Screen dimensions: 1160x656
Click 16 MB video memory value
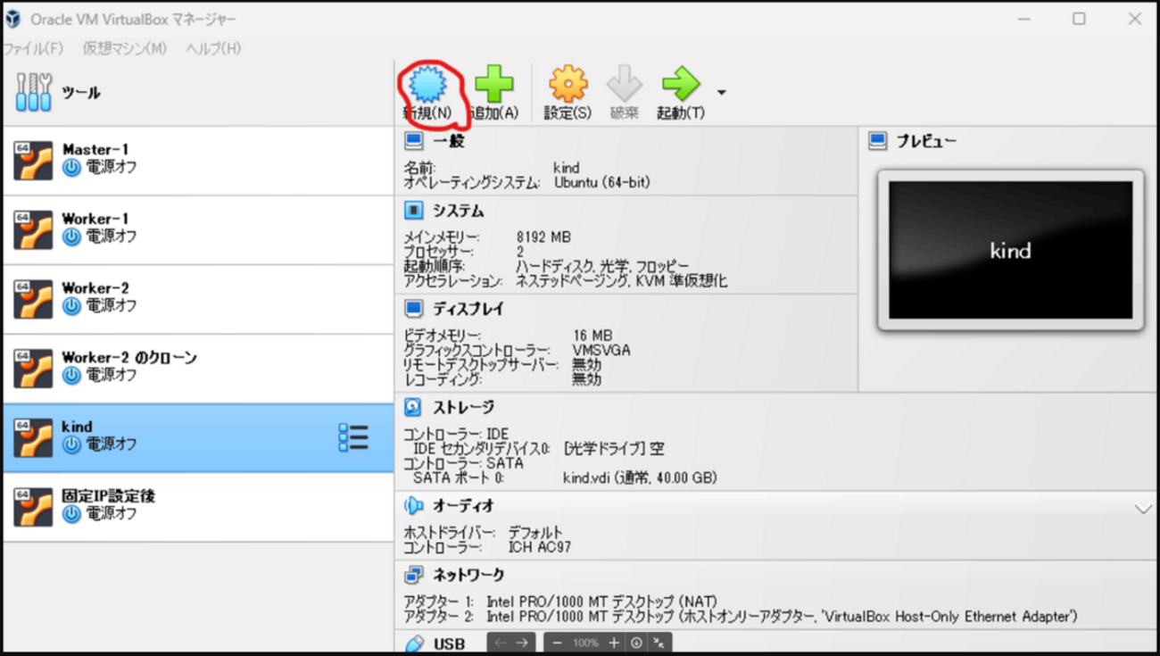click(x=592, y=336)
